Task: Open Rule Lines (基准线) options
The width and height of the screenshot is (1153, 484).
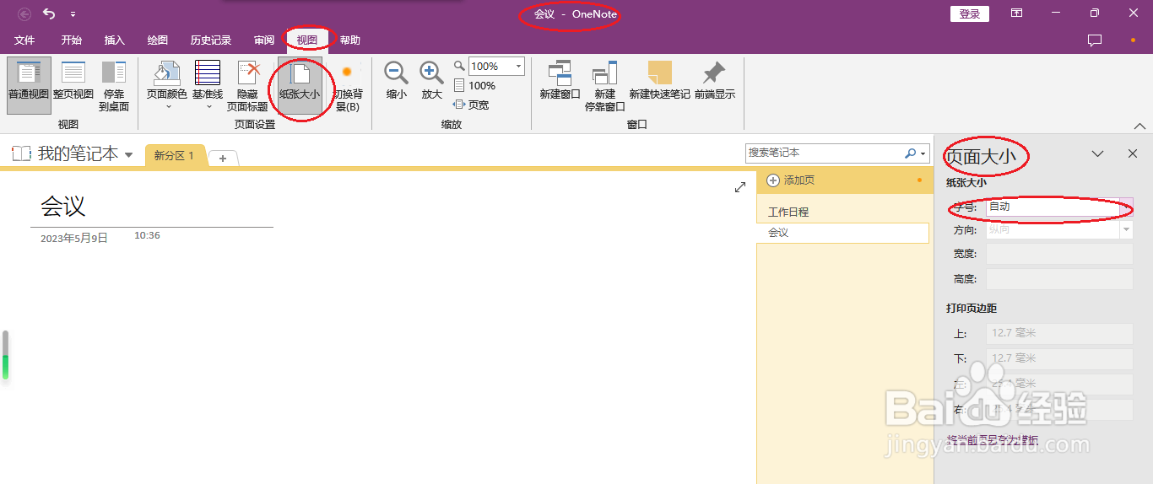Action: (x=208, y=85)
